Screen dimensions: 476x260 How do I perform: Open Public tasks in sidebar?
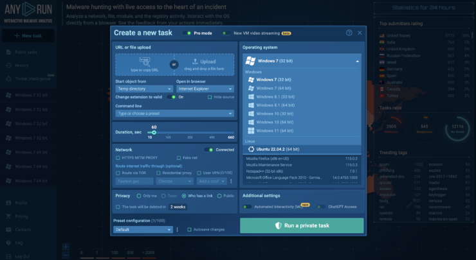click(26, 52)
